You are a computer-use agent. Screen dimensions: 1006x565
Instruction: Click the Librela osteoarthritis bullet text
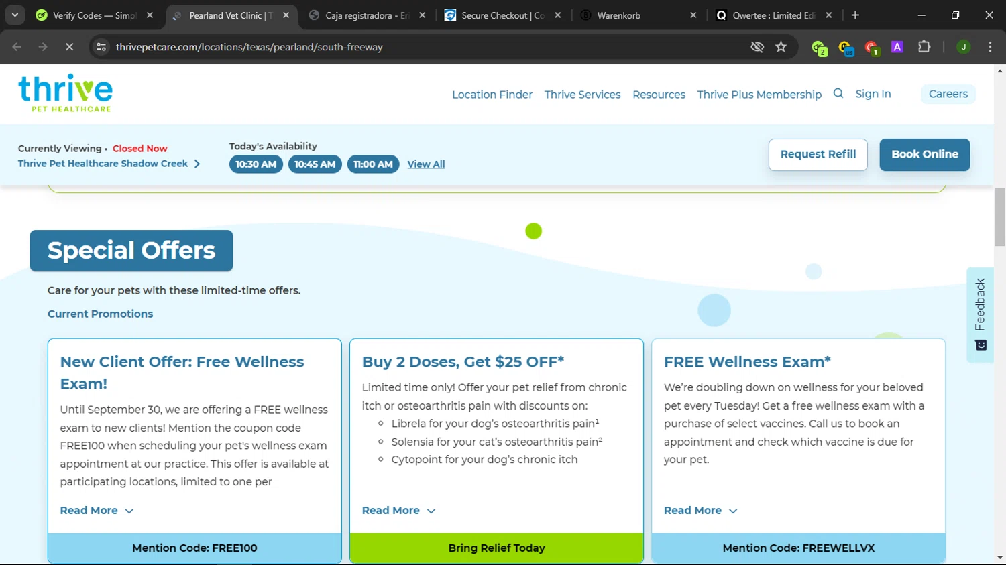point(495,424)
